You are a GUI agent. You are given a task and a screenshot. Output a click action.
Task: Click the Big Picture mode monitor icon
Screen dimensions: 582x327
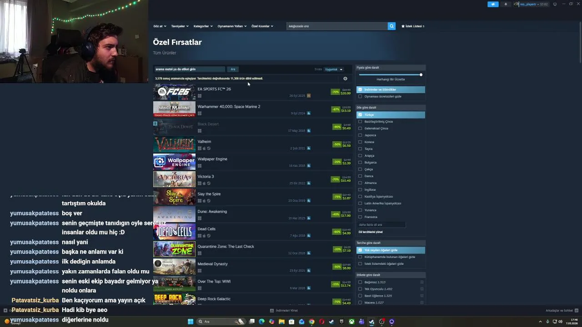coord(555,4)
